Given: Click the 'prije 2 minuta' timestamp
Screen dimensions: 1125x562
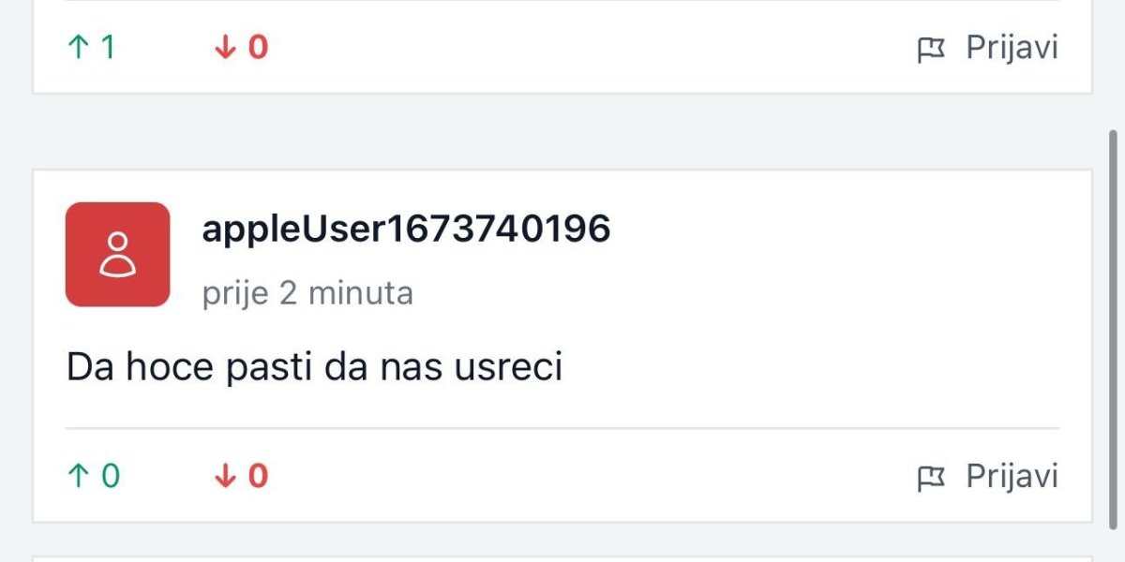Looking at the screenshot, I should [307, 293].
